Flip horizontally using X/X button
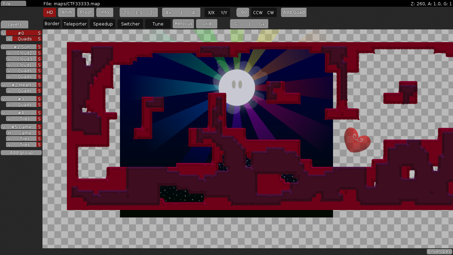The height and width of the screenshot is (255, 453). pos(211,13)
